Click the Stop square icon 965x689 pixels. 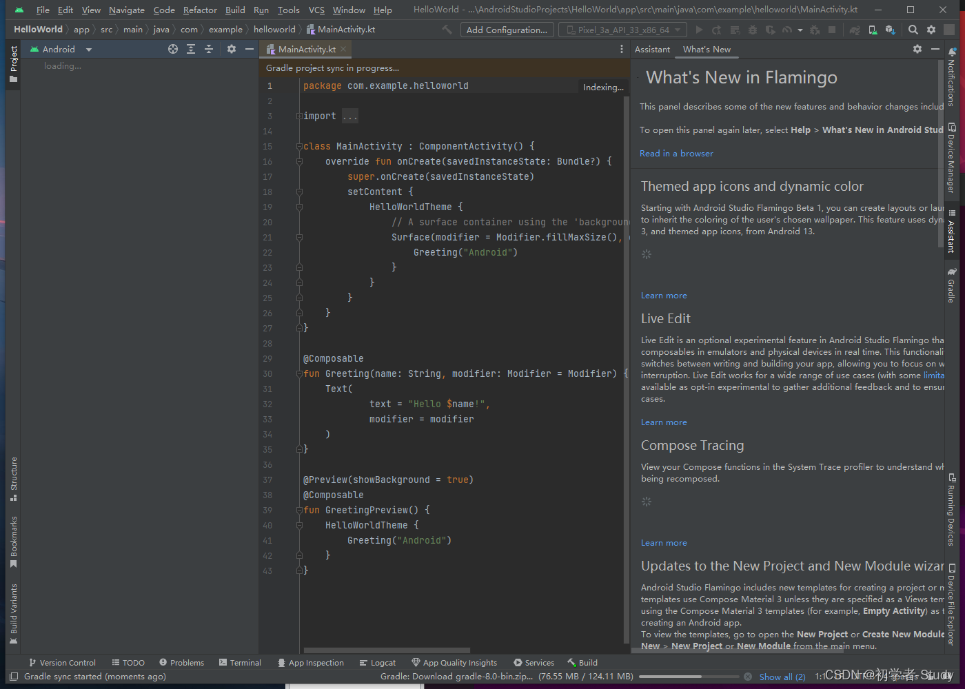point(832,30)
